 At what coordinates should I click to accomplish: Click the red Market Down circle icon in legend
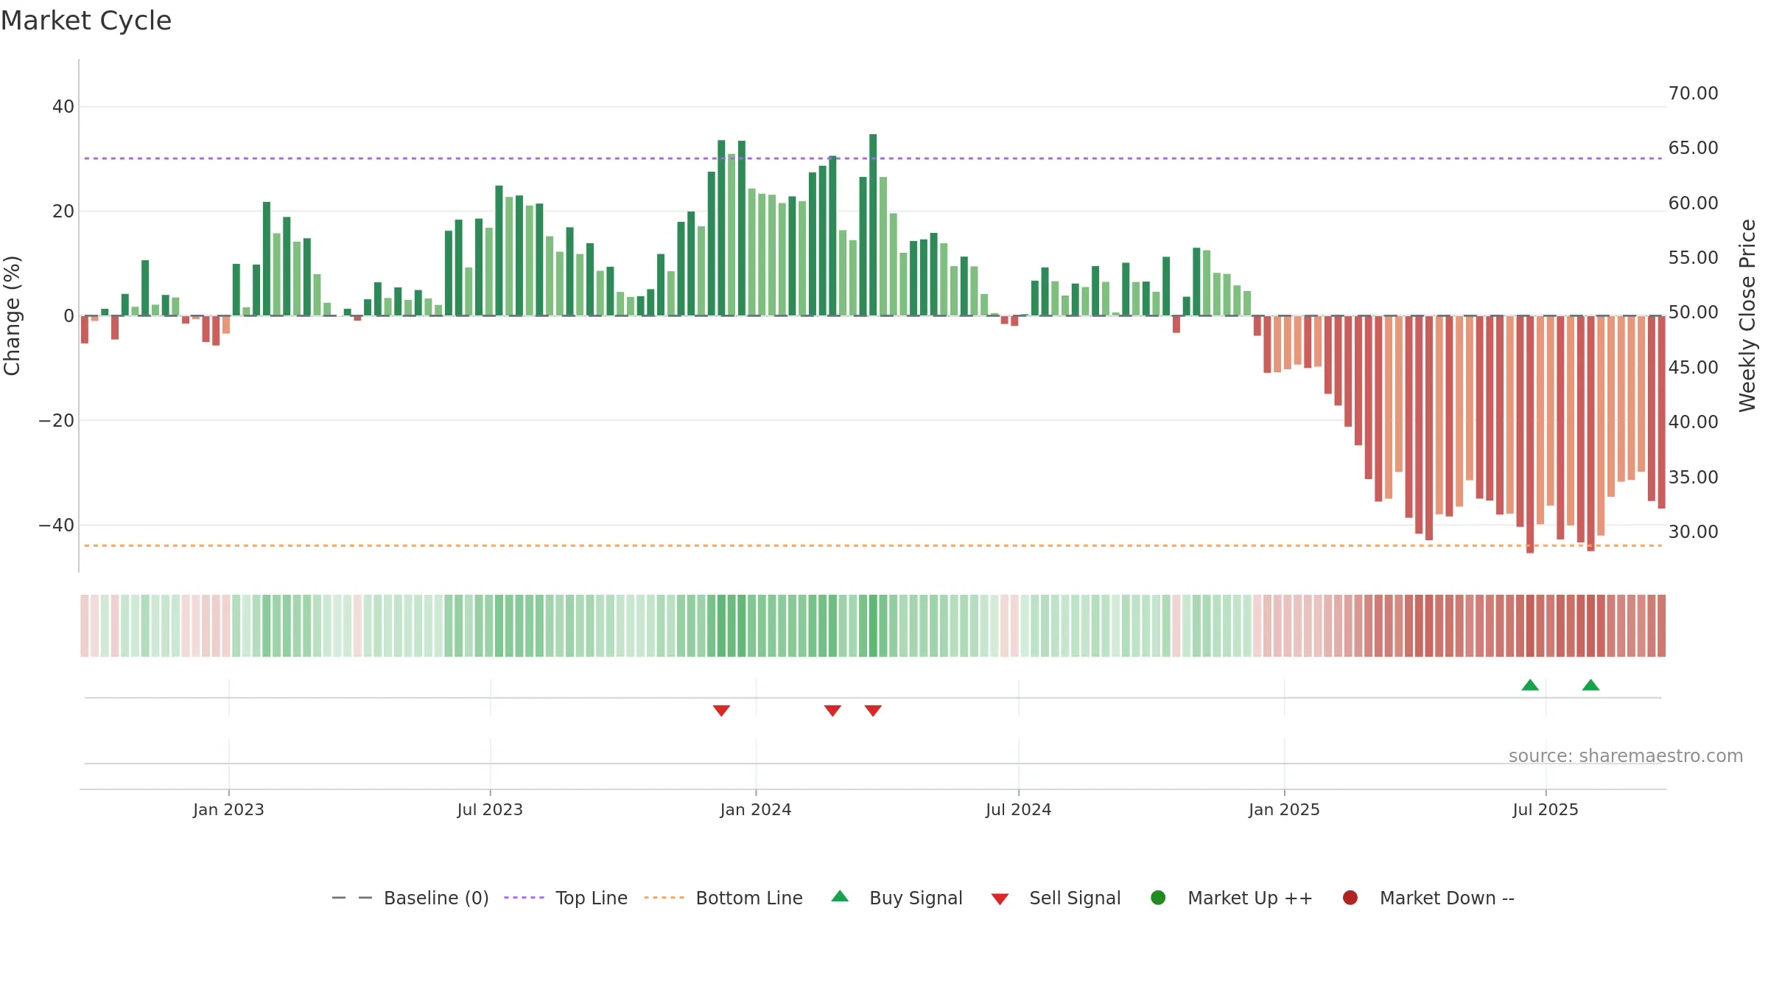(x=1350, y=898)
